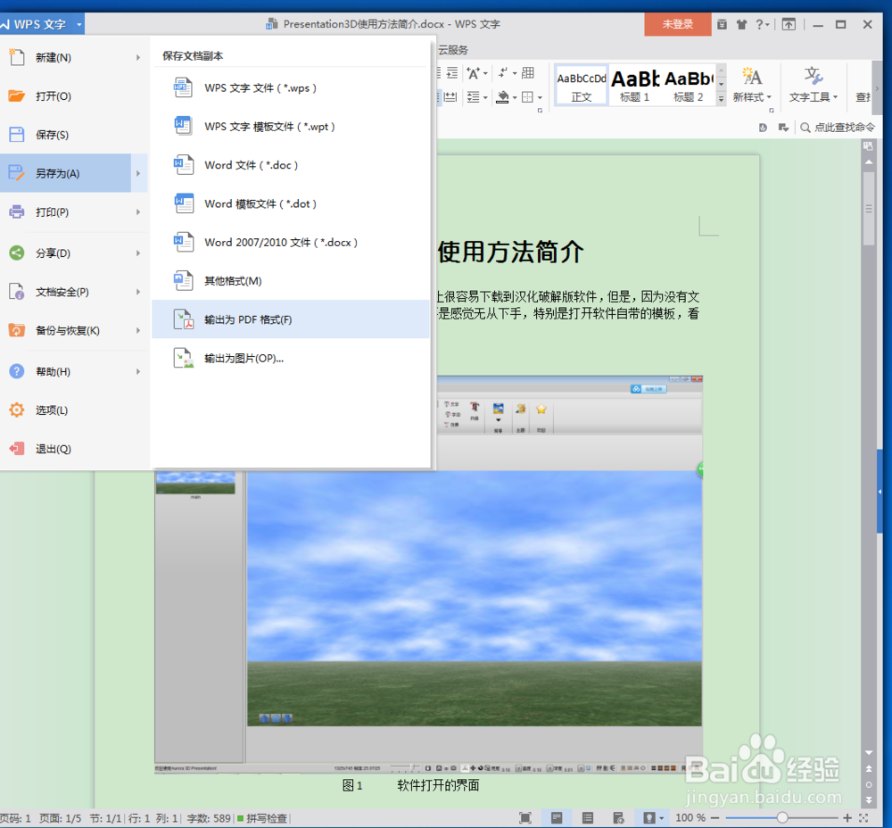Select the 另存为(A) menu item
The width and height of the screenshot is (892, 828).
tap(65, 173)
